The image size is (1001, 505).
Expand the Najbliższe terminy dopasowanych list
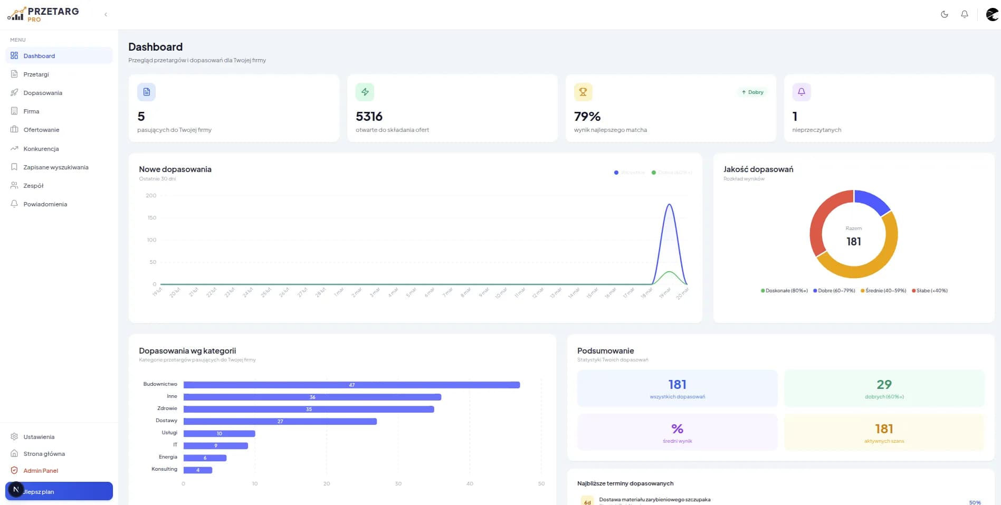[x=625, y=483]
